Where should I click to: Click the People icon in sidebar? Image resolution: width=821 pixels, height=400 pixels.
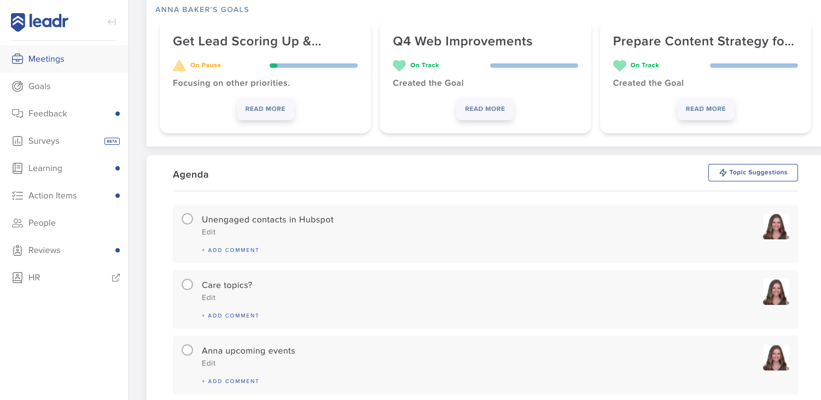(x=18, y=223)
